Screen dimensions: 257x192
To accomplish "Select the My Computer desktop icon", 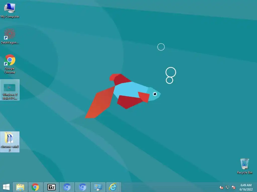I will click(x=10, y=10).
